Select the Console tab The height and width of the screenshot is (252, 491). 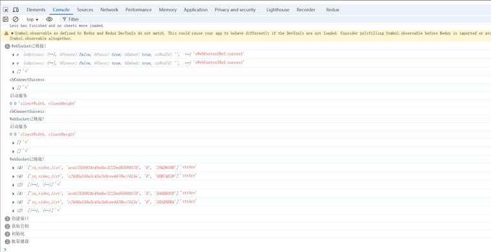61,10
